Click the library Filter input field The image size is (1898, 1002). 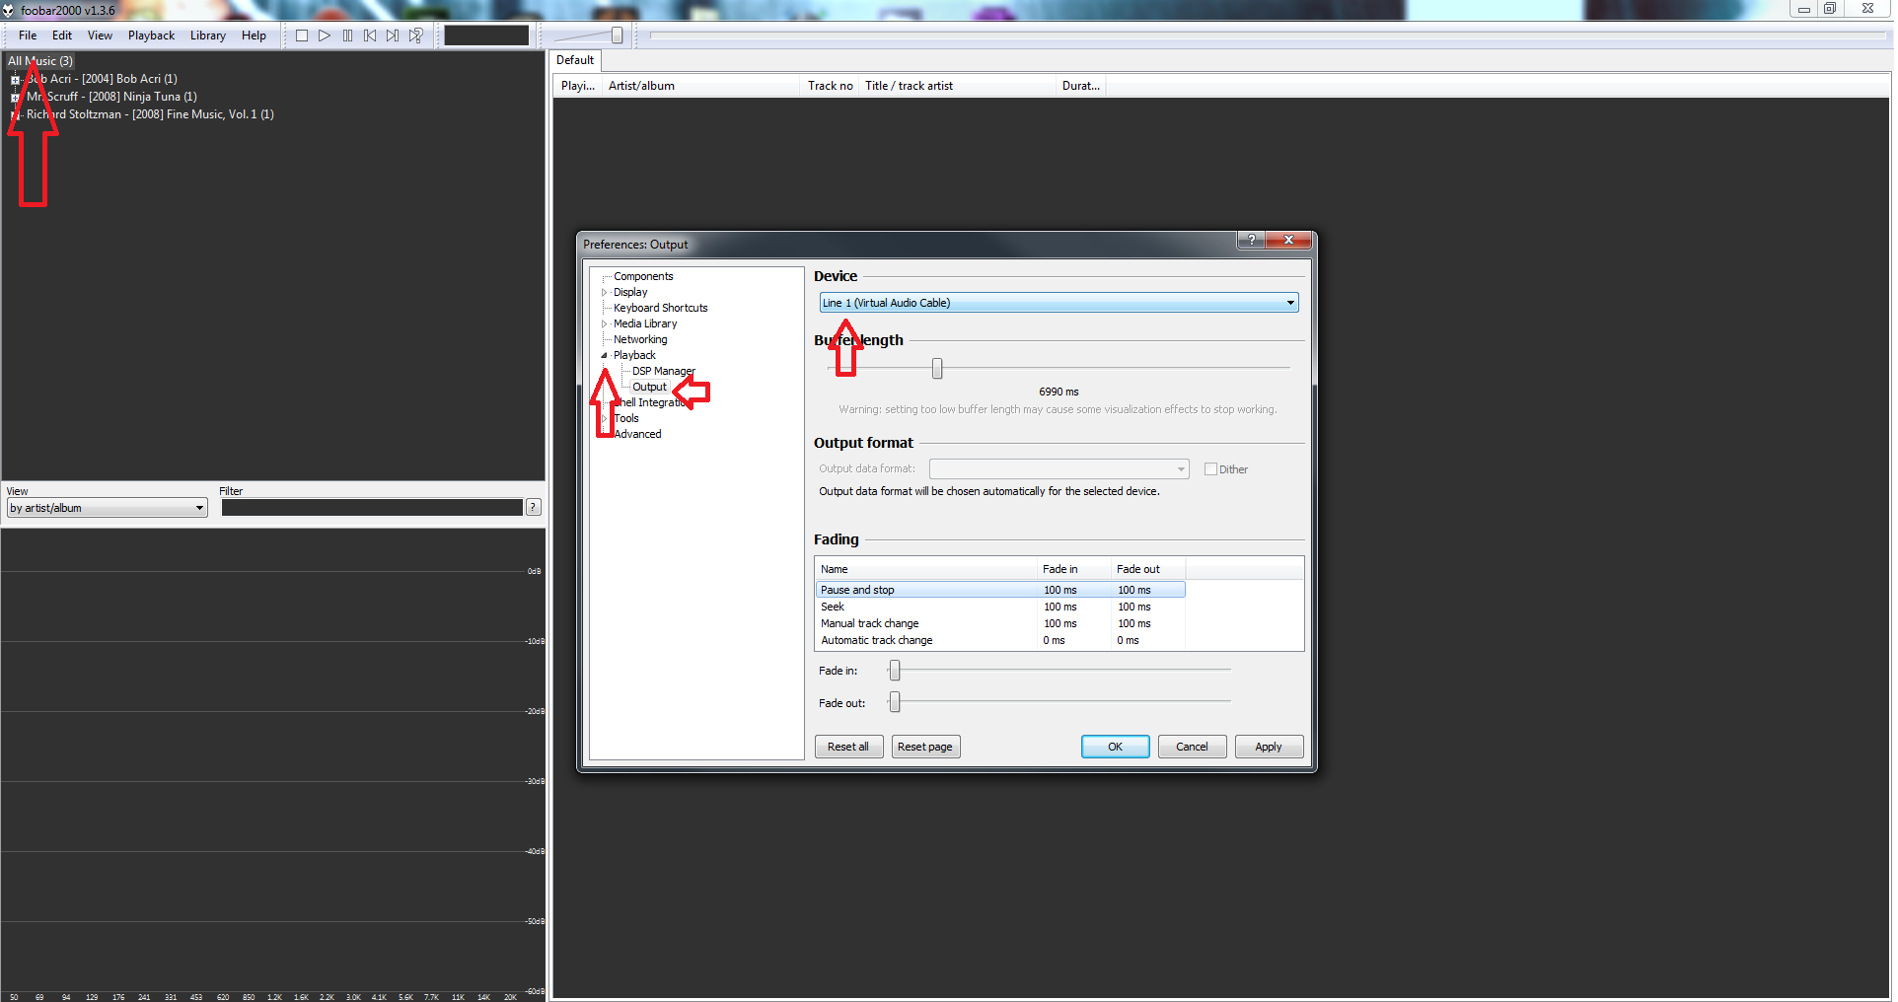(x=372, y=507)
